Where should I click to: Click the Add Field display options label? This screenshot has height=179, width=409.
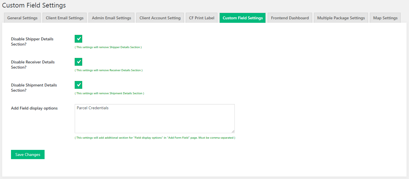coord(34,108)
